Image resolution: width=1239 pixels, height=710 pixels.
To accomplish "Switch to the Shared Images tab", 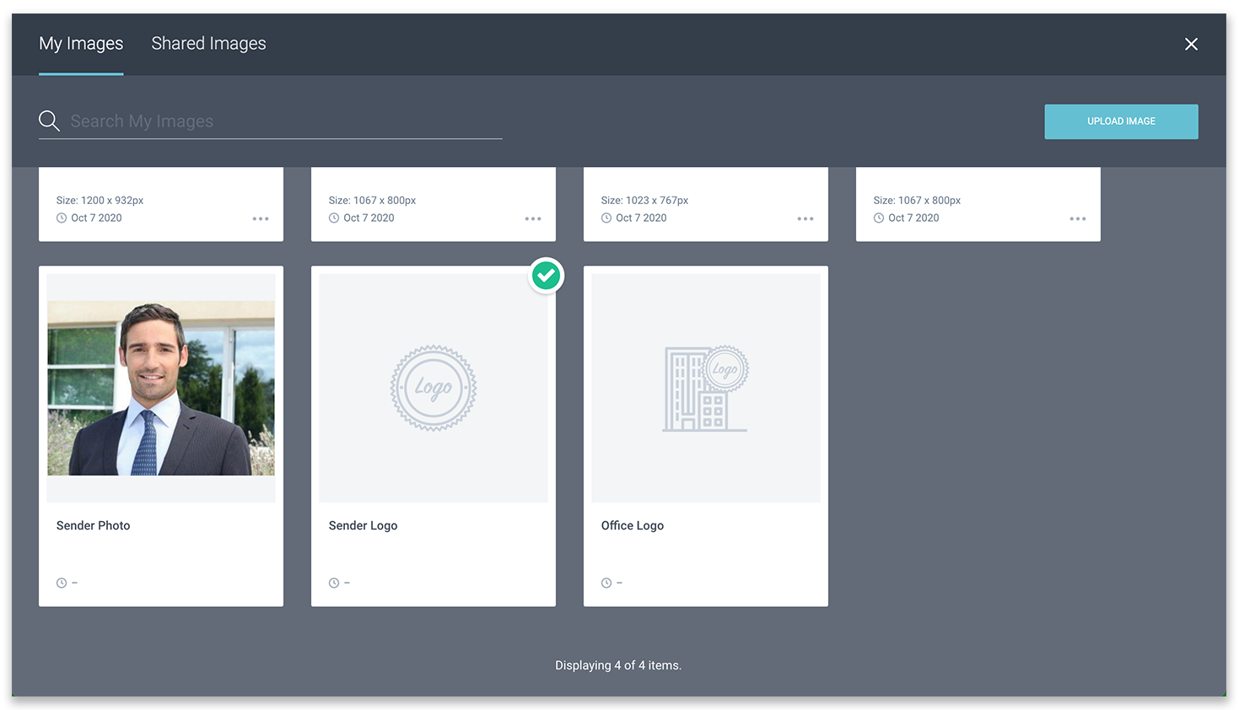I will pos(208,44).
